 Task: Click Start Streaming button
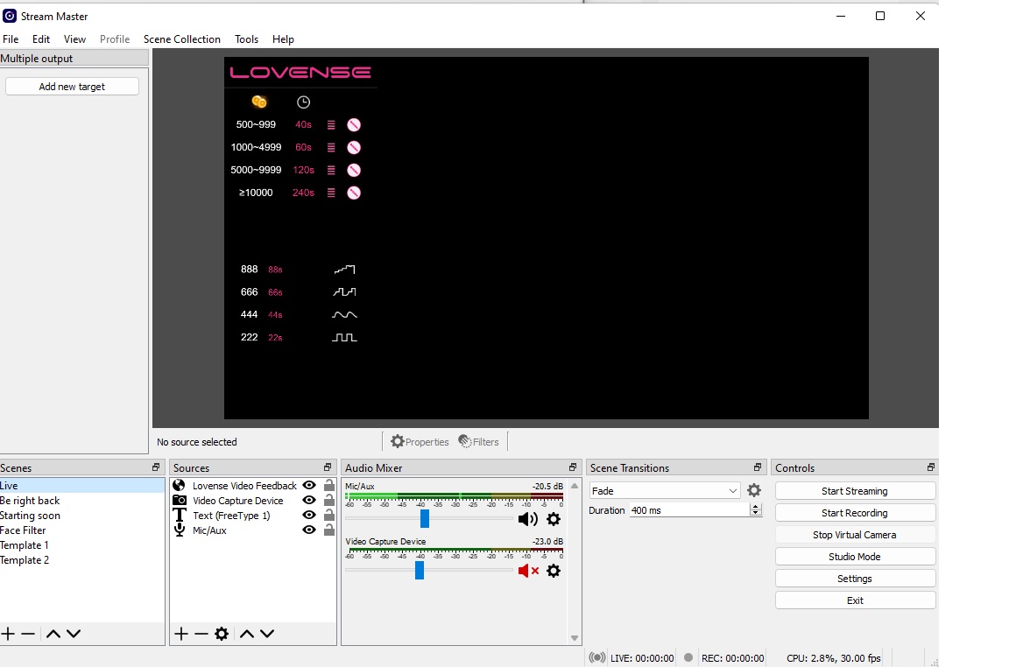(x=855, y=491)
